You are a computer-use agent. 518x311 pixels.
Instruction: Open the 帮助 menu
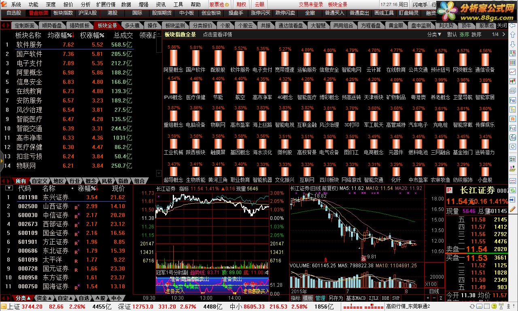tap(195, 4)
